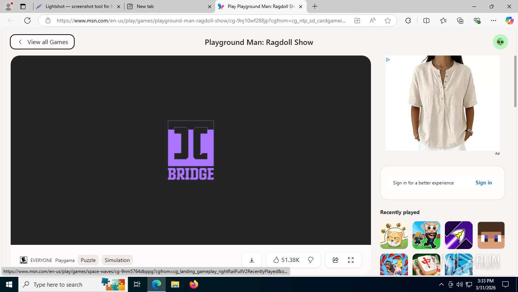Image resolution: width=518 pixels, height=292 pixels.
Task: Open Collections panel
Action: coord(460,21)
